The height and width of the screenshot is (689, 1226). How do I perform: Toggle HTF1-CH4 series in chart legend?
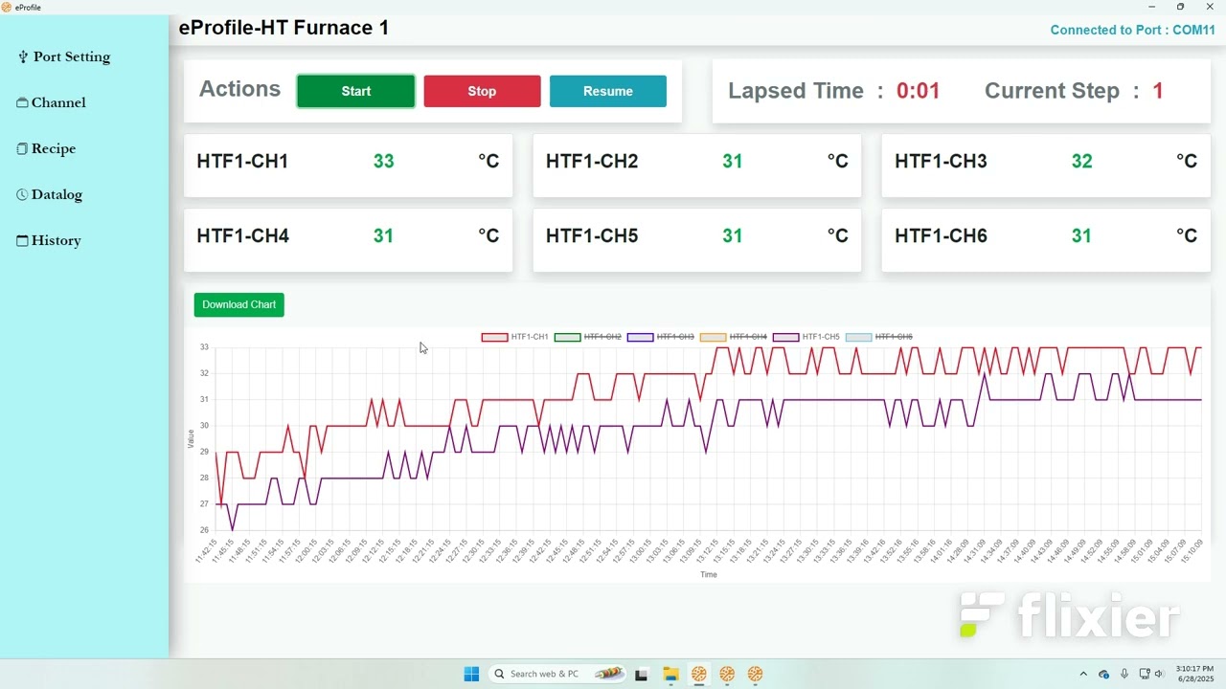[734, 337]
